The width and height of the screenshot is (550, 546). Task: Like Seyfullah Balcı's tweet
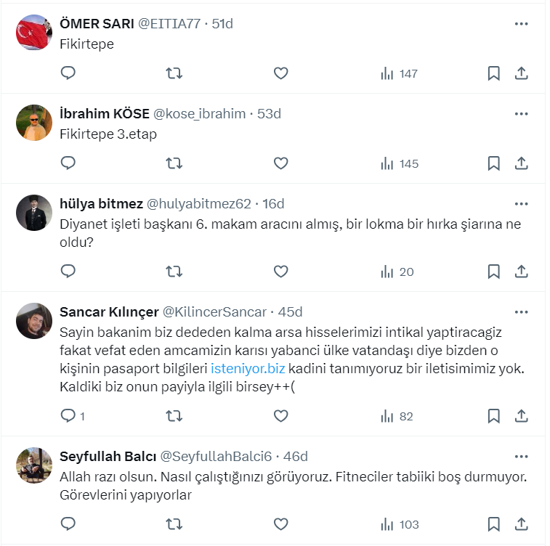pyautogui.click(x=281, y=524)
